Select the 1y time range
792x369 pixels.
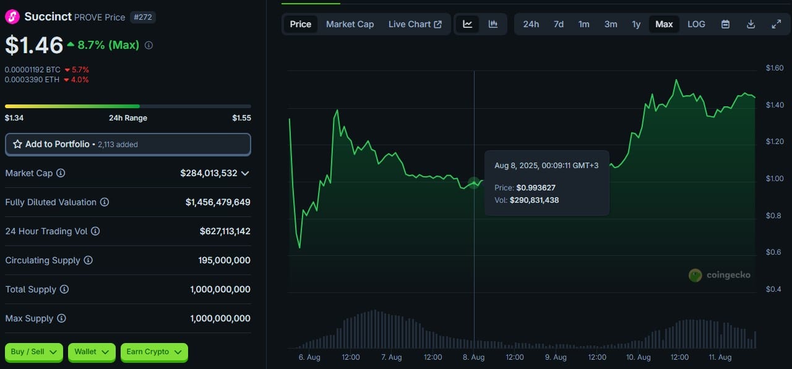[x=636, y=23]
